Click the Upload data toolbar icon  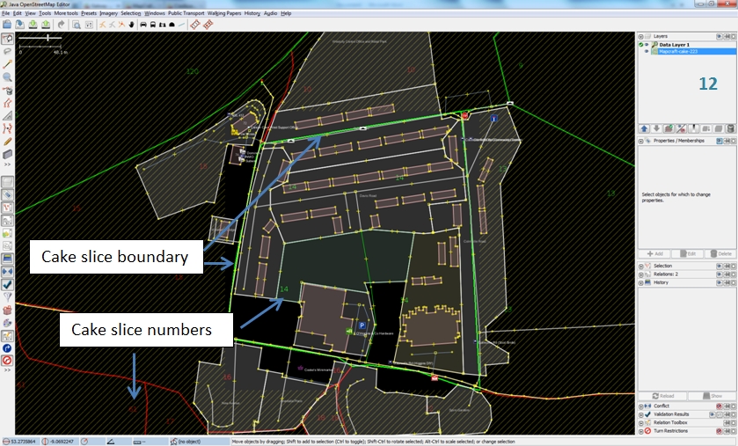[x=46, y=25]
